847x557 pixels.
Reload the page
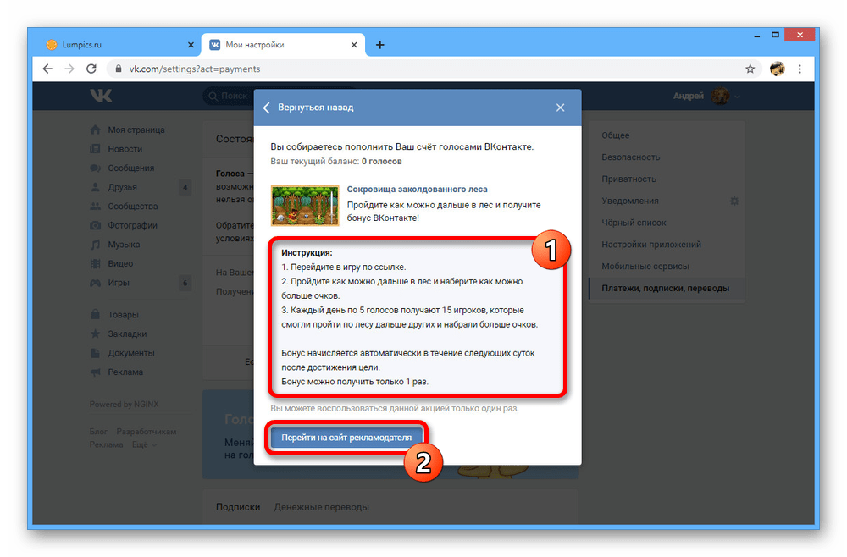(x=91, y=69)
